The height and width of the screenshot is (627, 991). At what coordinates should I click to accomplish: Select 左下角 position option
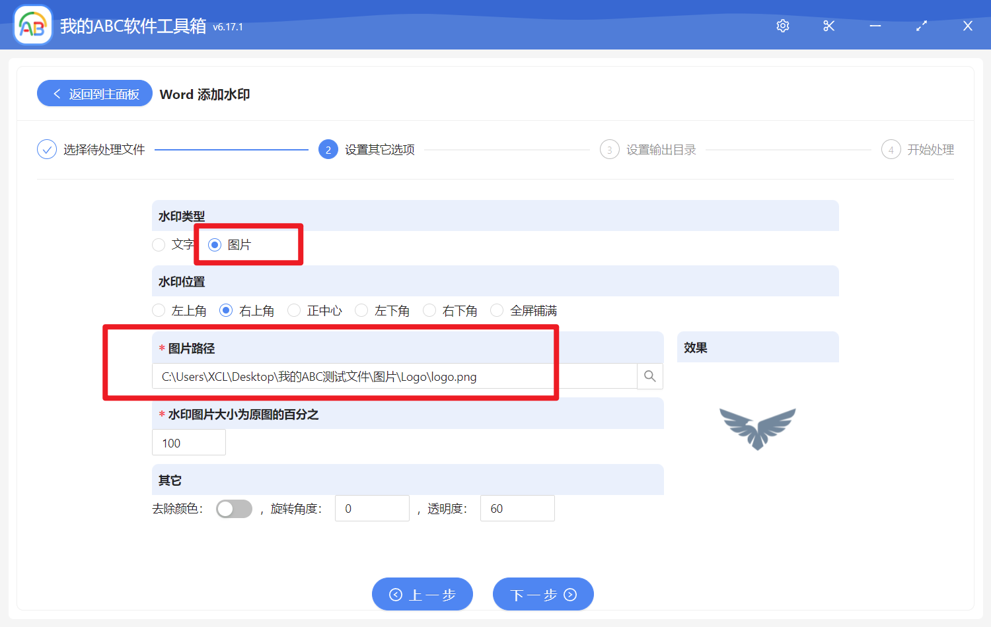coord(361,310)
